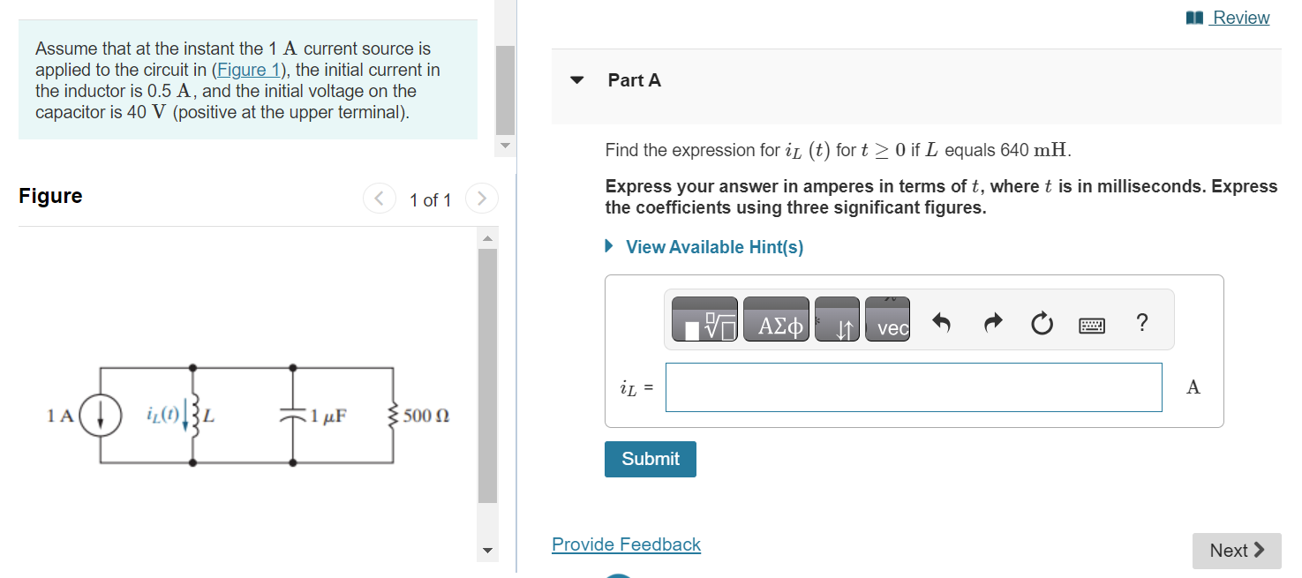Show the keyboard shortcuts panel
The width and height of the screenshot is (1302, 578).
tap(1092, 324)
